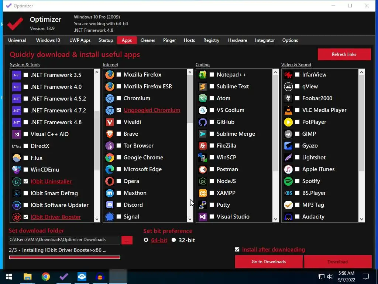
Task: Open the Options tab
Action: [290, 40]
